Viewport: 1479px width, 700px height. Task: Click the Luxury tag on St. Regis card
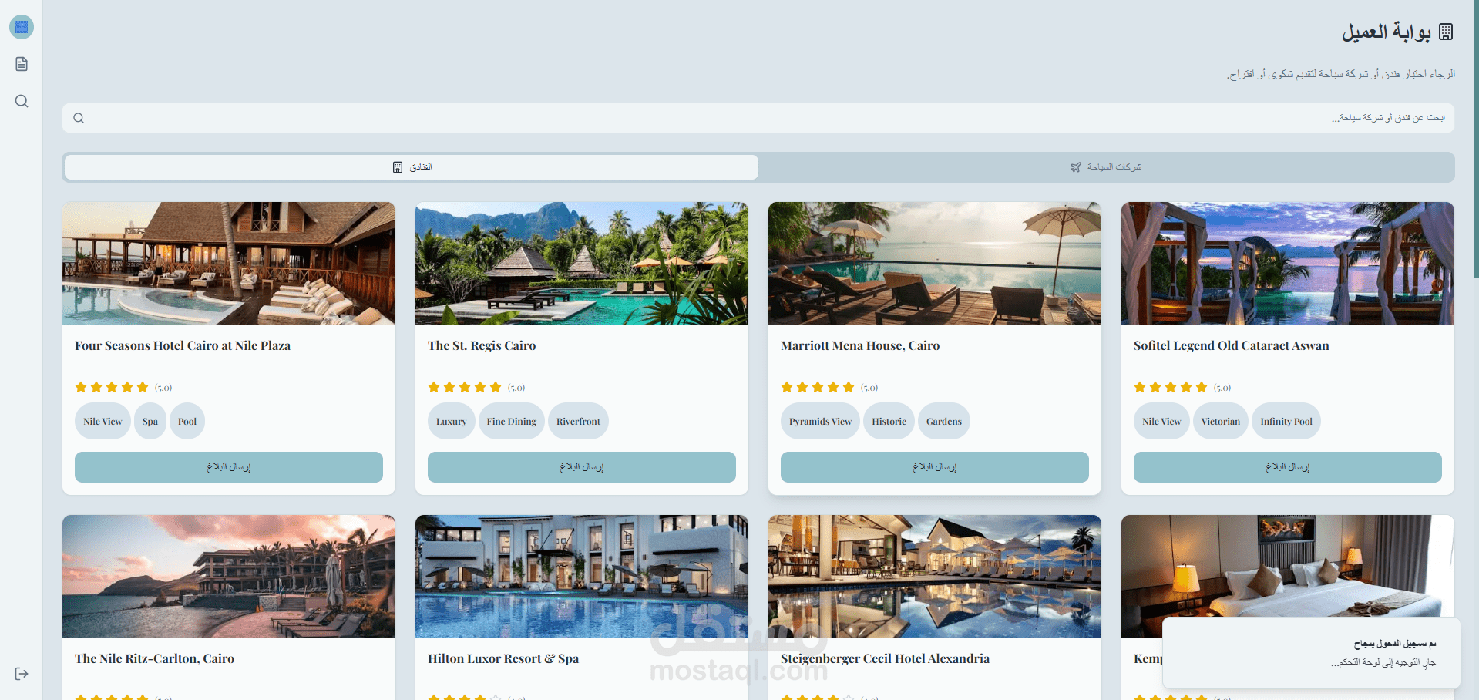pyautogui.click(x=452, y=422)
